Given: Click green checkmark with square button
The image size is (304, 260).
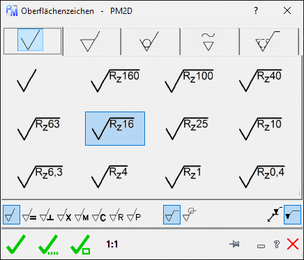Looking at the screenshot, I should [x=80, y=245].
